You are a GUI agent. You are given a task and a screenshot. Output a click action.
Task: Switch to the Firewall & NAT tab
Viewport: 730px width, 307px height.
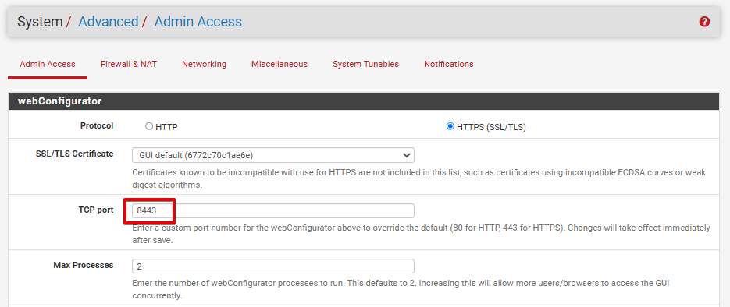129,64
